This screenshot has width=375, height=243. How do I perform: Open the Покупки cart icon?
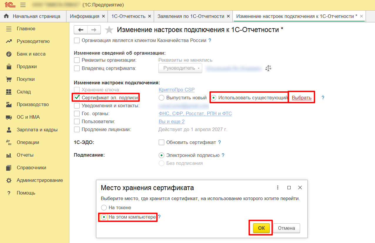click(x=9, y=79)
